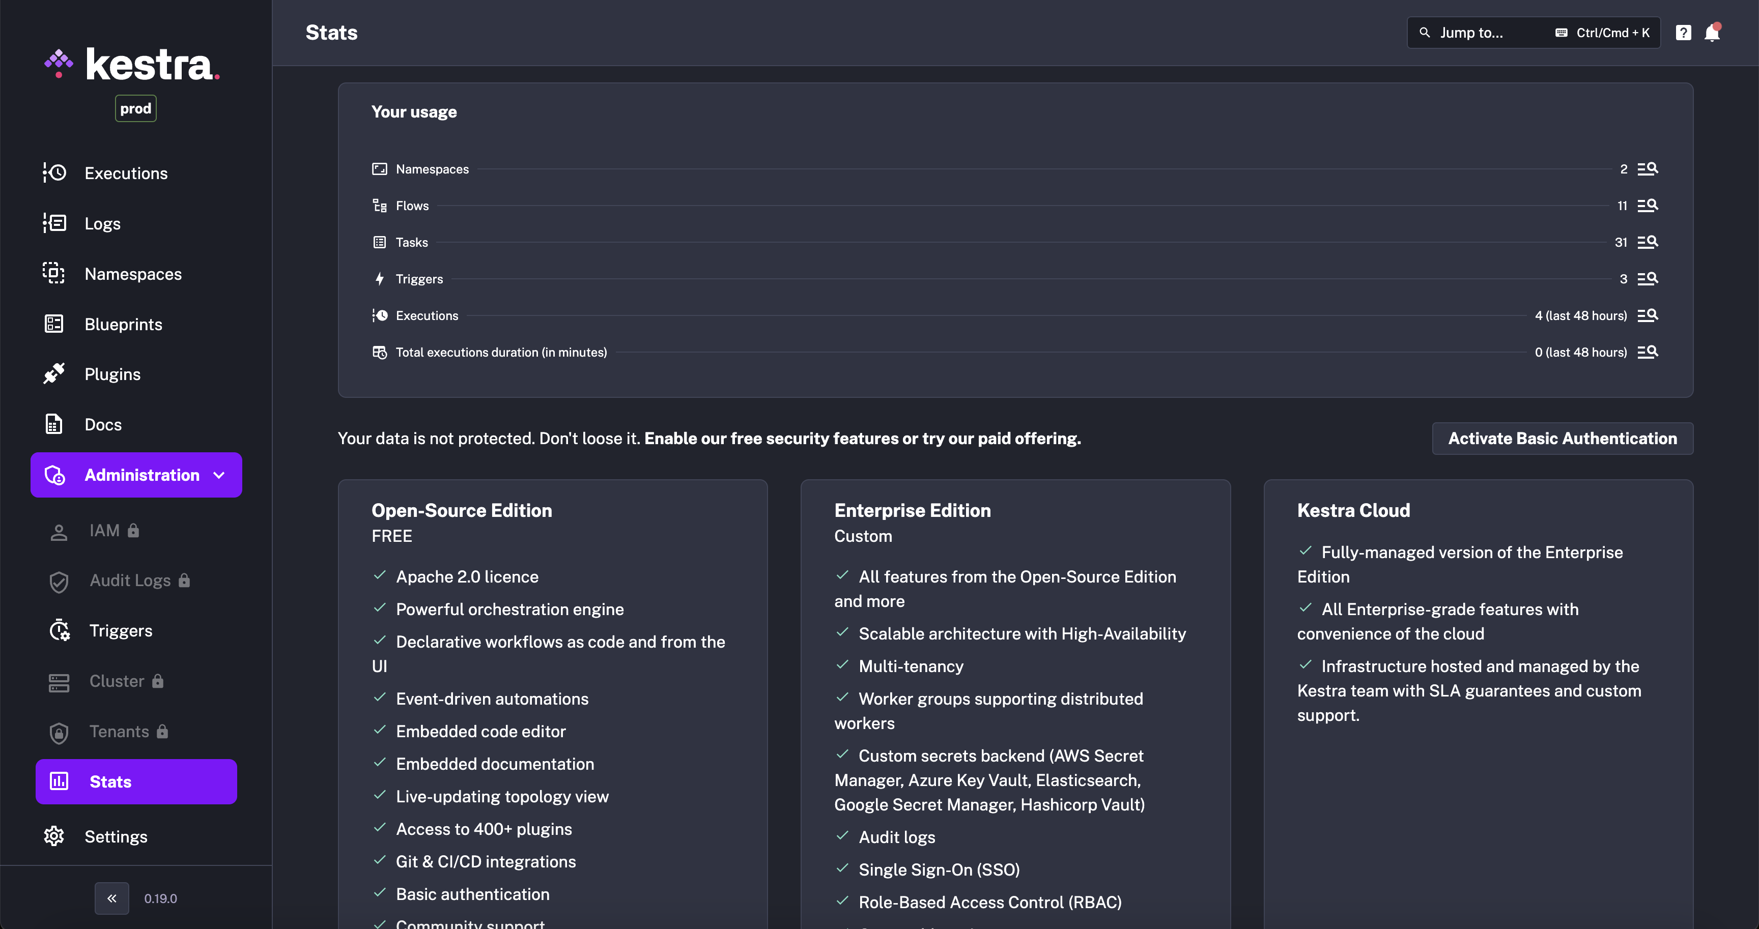Open notifications via the bell icon
This screenshot has width=1759, height=929.
[x=1712, y=32]
